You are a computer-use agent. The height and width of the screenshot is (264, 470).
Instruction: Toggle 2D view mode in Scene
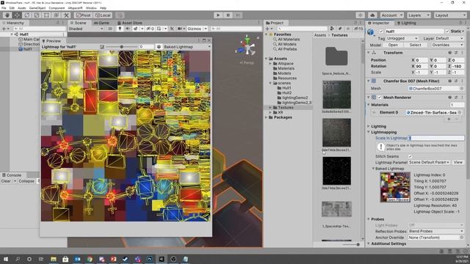110,29
